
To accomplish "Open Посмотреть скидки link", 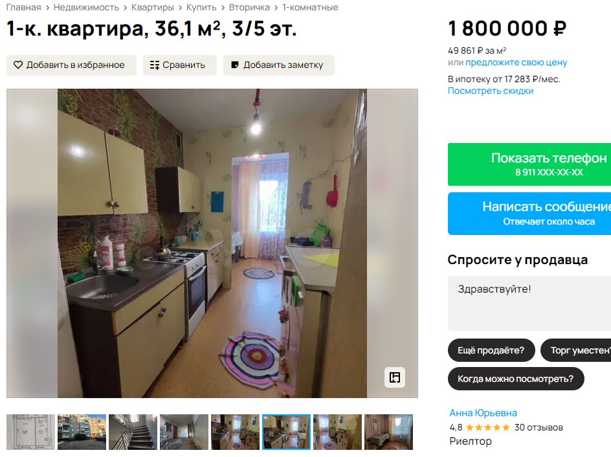I will tap(491, 91).
